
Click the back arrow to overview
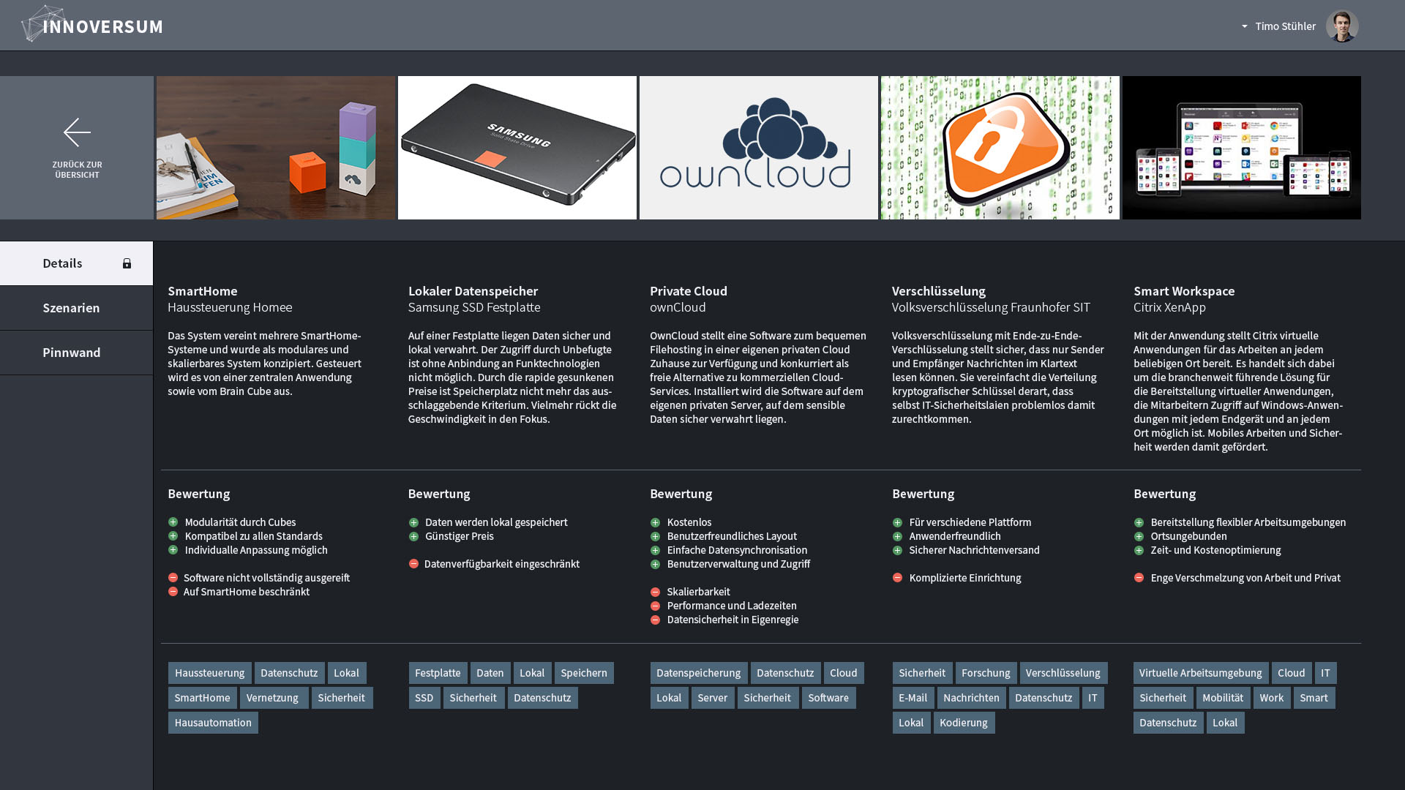click(x=77, y=133)
